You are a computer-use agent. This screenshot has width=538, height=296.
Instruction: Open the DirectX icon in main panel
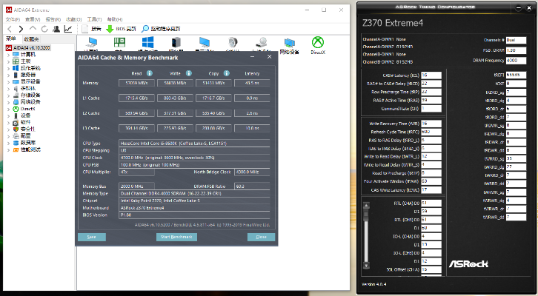(x=317, y=44)
